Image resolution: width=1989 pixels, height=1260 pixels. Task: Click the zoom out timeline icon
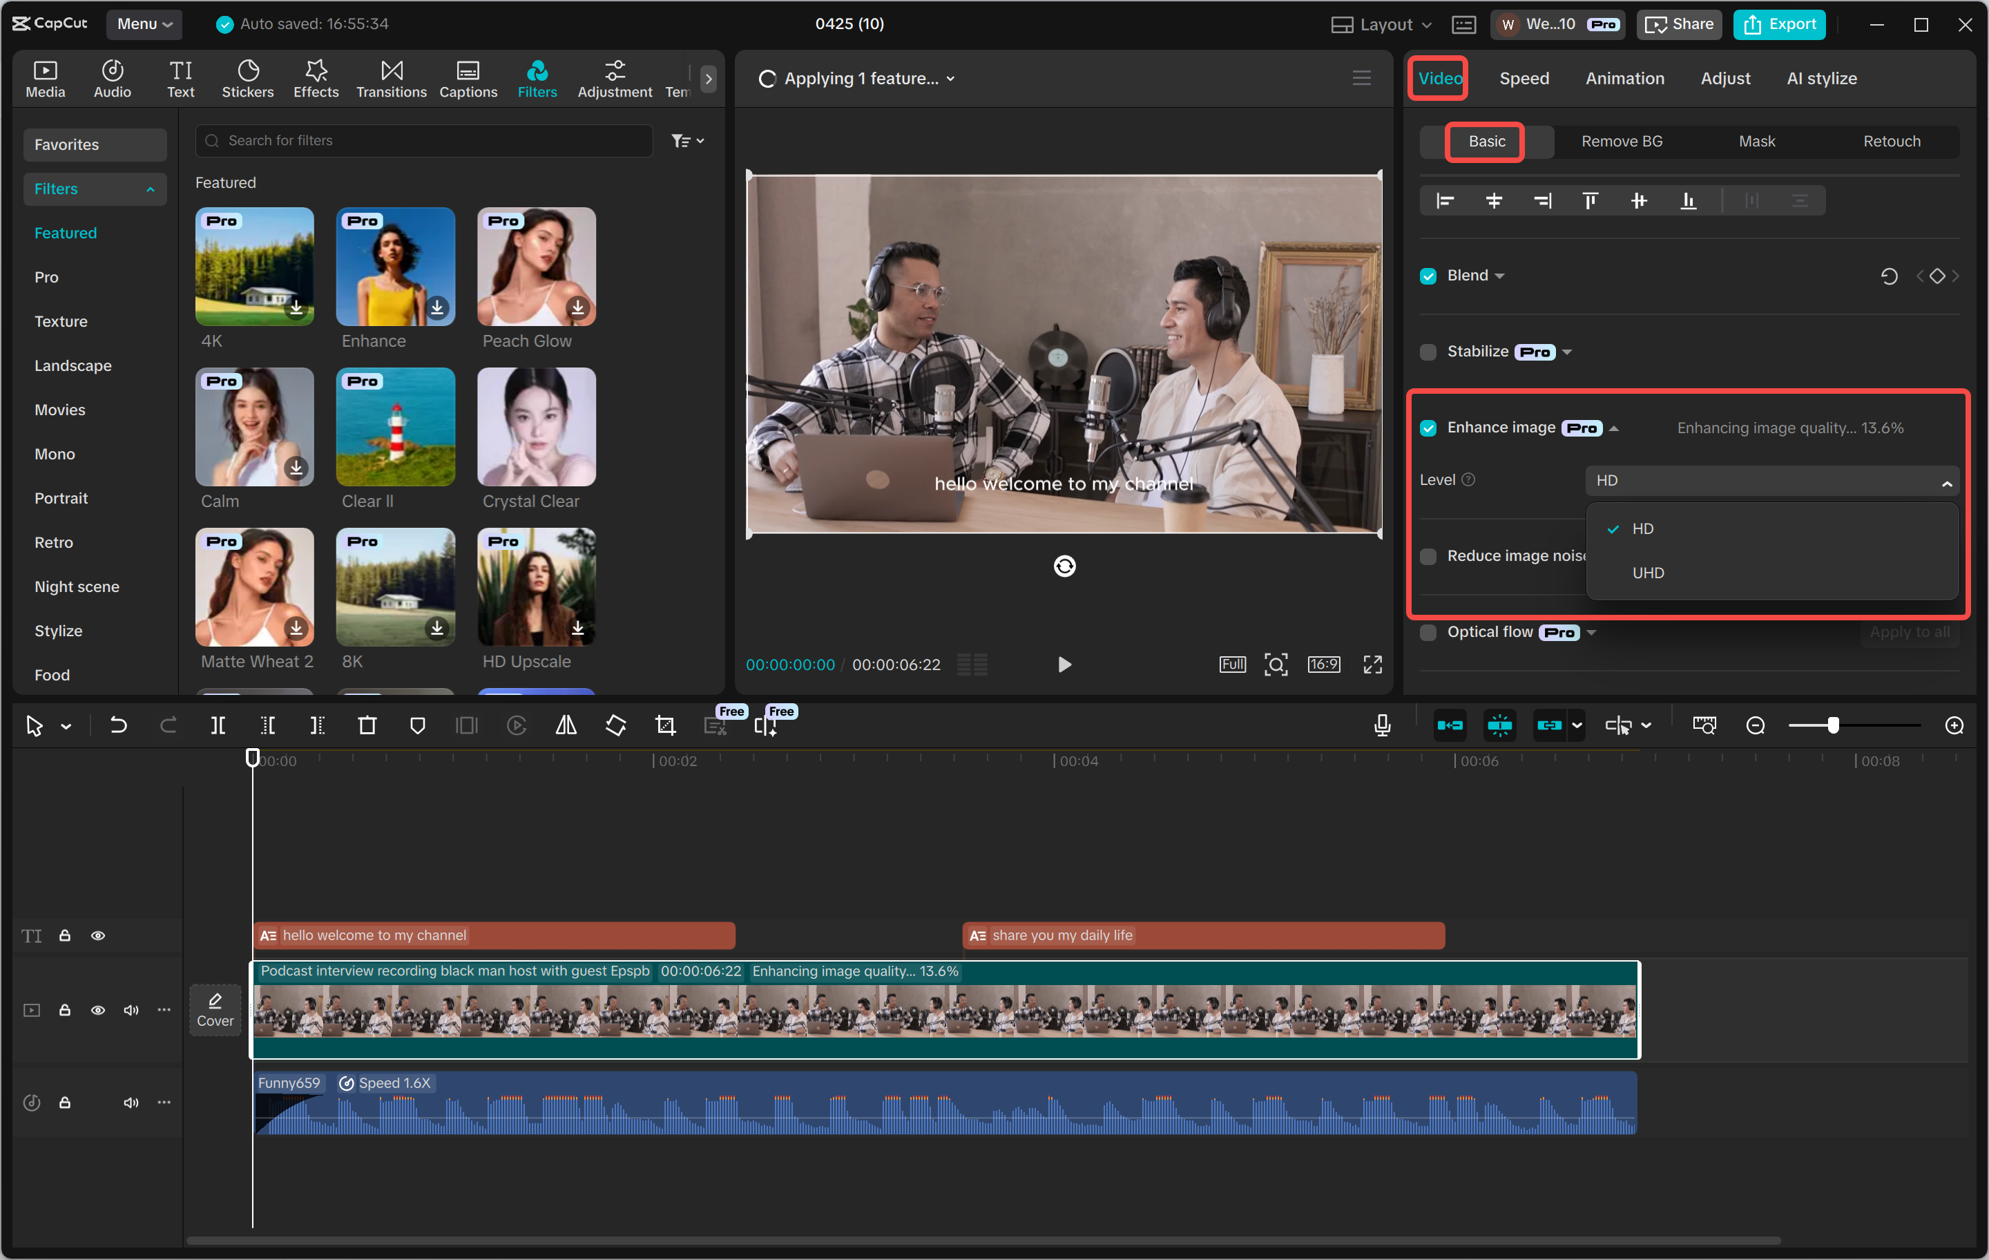[x=1756, y=726]
